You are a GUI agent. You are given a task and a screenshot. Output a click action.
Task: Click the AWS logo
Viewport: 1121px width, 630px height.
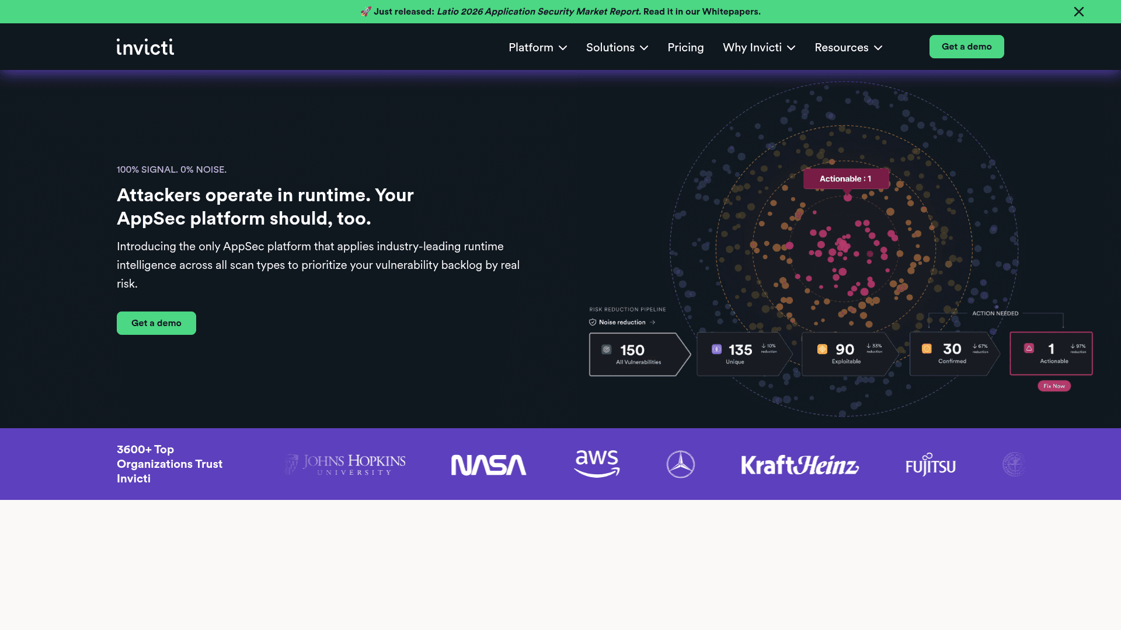(x=597, y=464)
